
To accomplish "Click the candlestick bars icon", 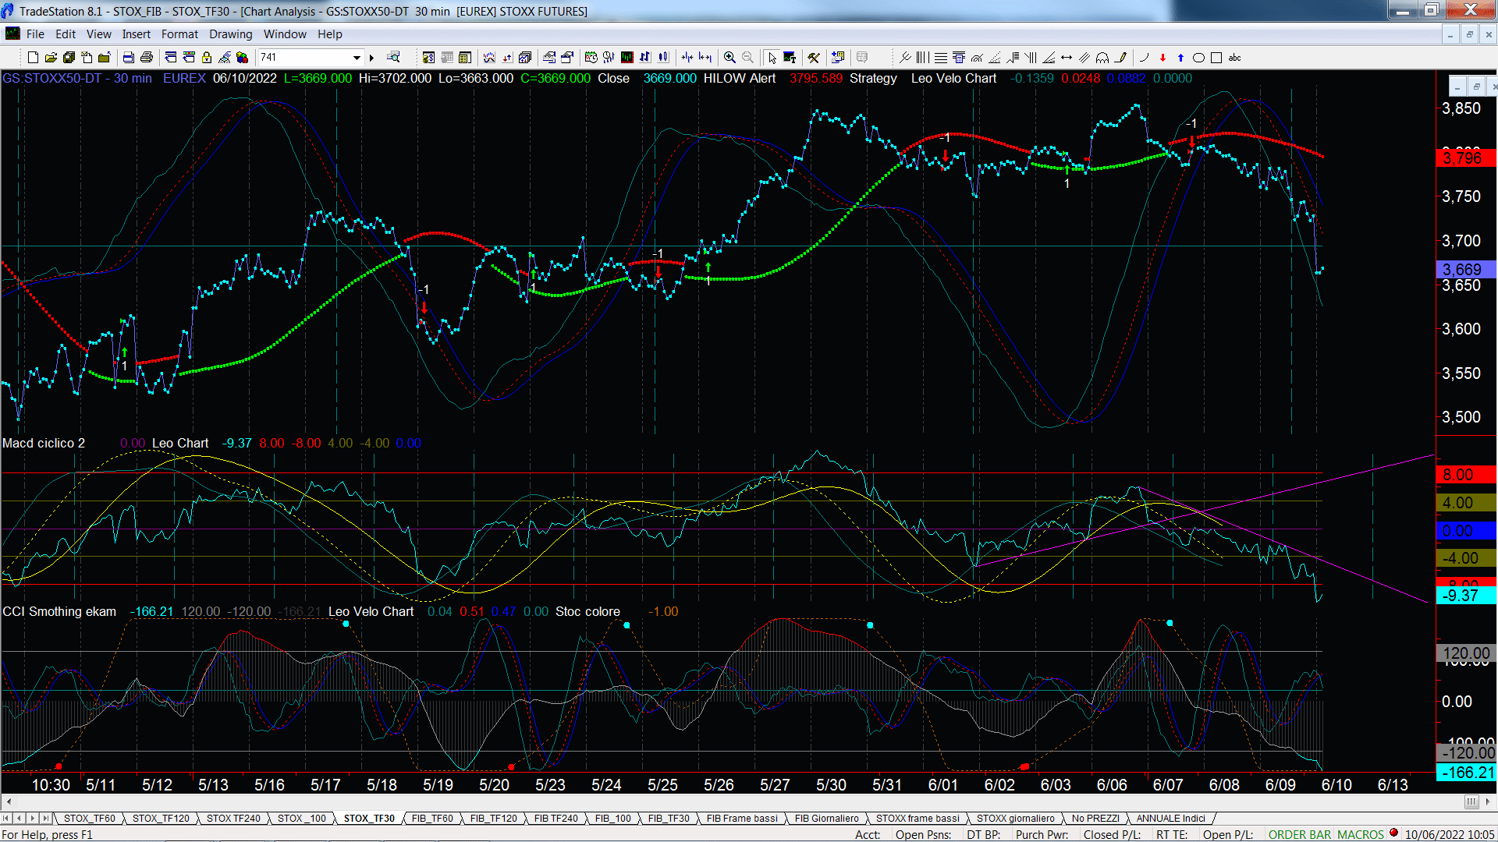I will click(663, 58).
